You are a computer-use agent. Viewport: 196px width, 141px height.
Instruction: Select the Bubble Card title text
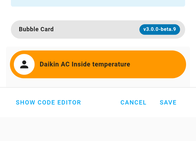[x=36, y=29]
